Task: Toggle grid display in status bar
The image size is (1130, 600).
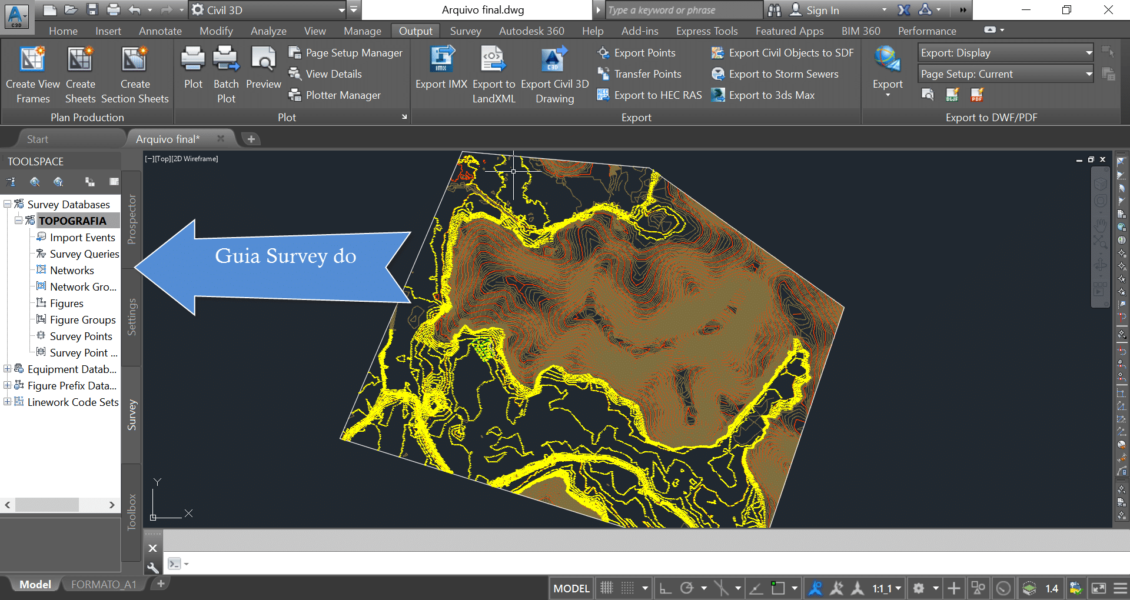Action: coord(607,588)
